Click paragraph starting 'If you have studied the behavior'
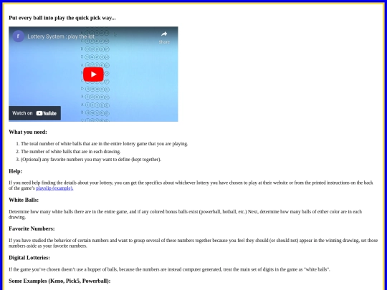This screenshot has height=290, width=387. coord(193,243)
